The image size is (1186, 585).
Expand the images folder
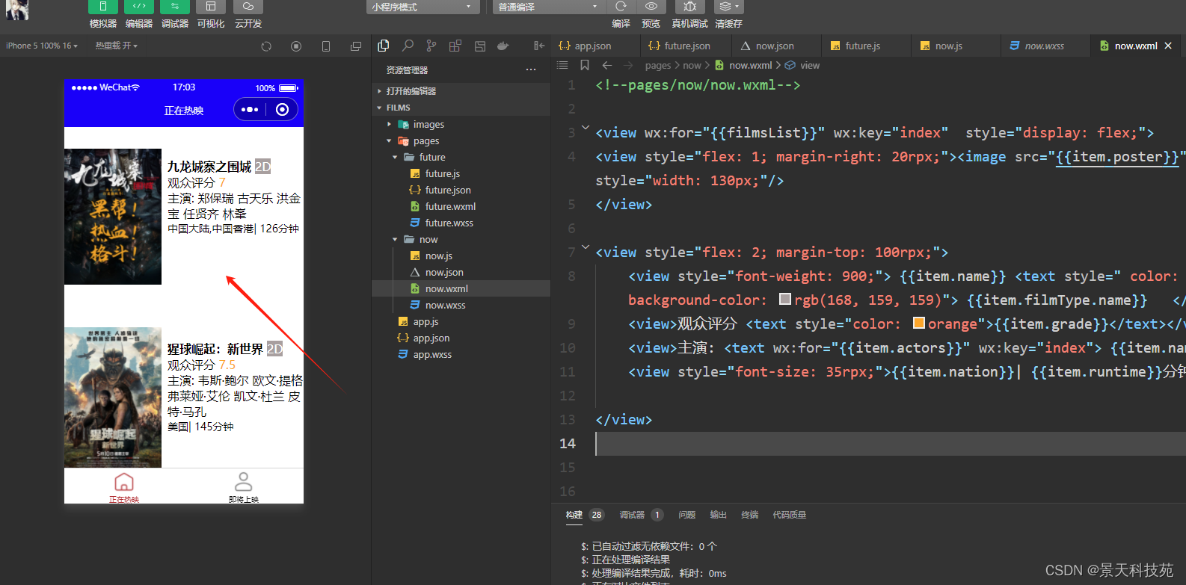click(x=461, y=124)
